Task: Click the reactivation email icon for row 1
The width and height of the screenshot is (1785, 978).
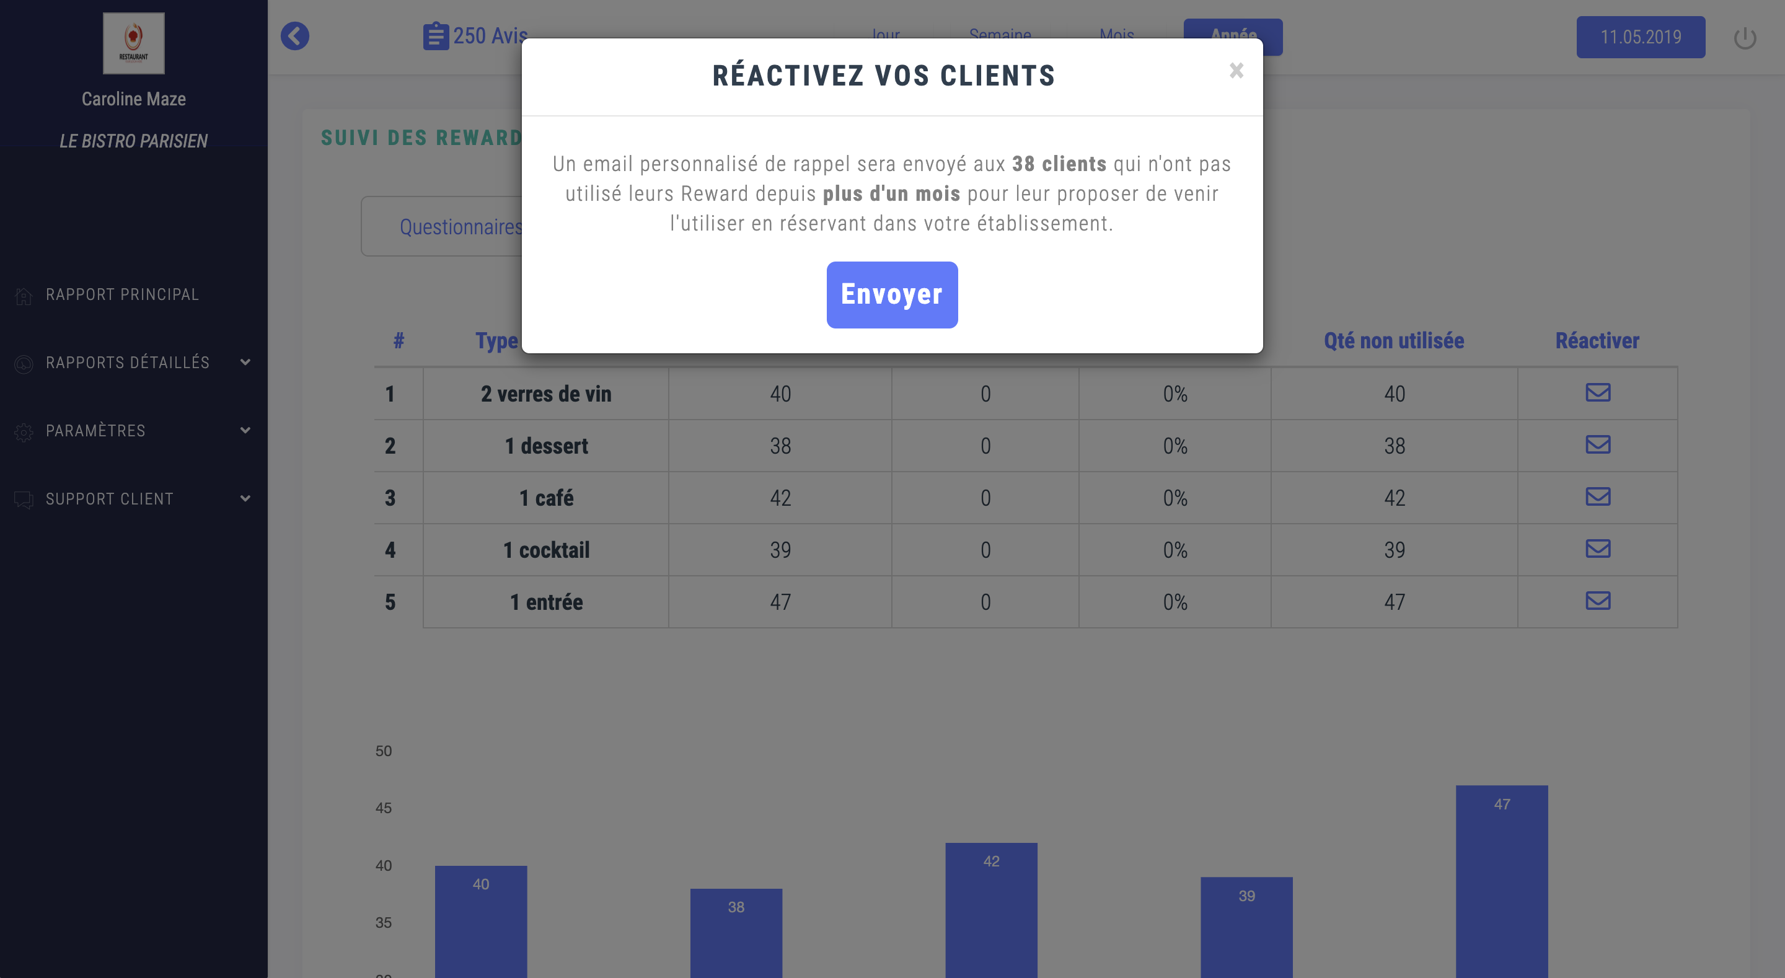Action: [x=1597, y=393]
